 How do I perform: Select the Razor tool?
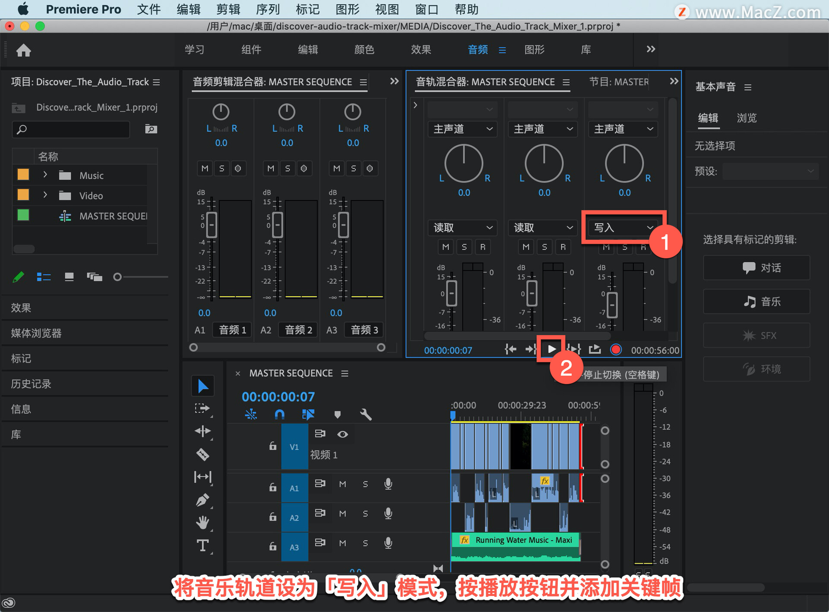click(203, 454)
